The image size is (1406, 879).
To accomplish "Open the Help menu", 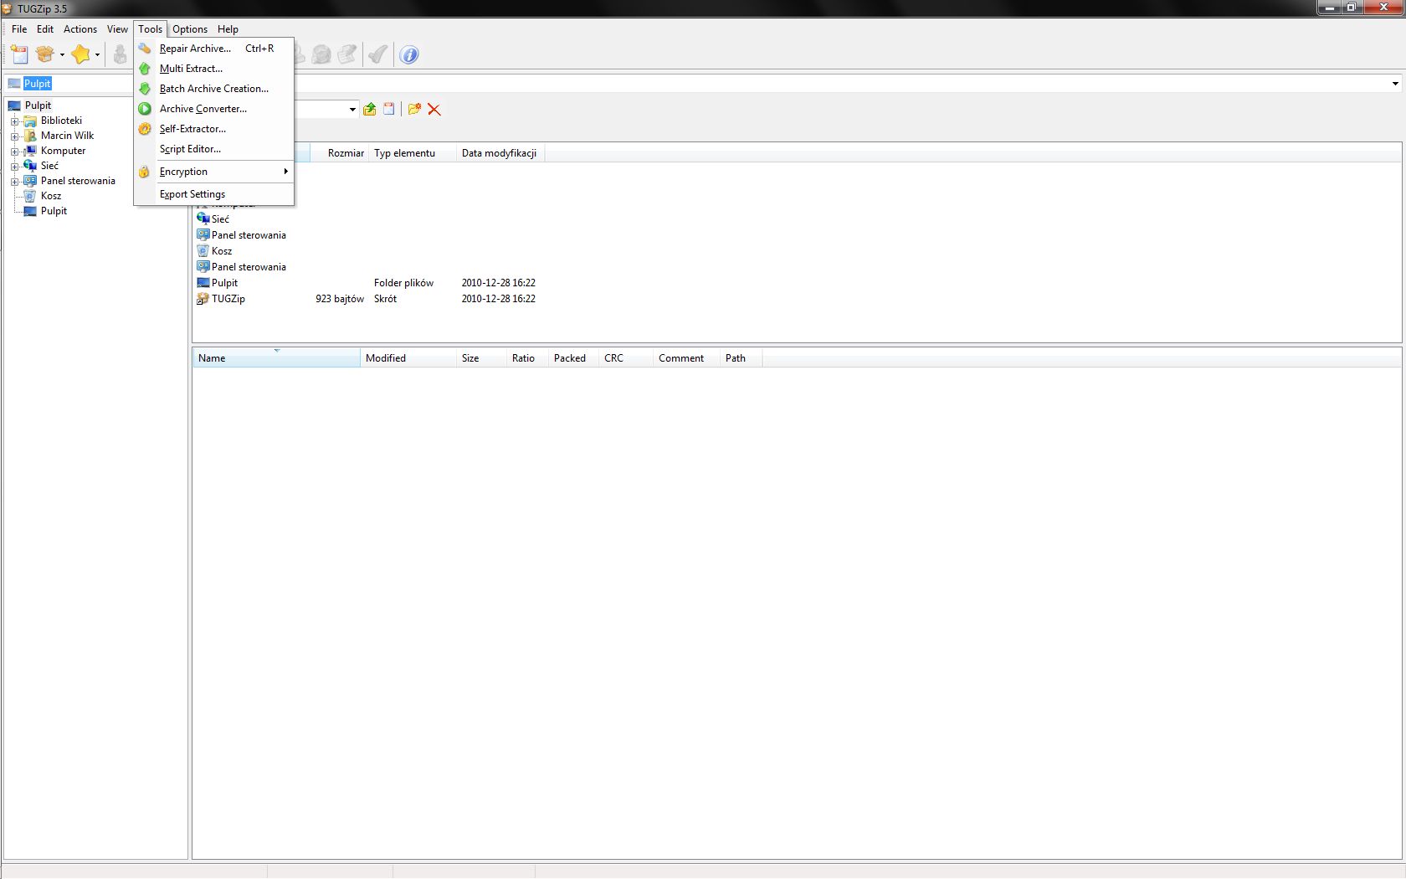I will (228, 28).
